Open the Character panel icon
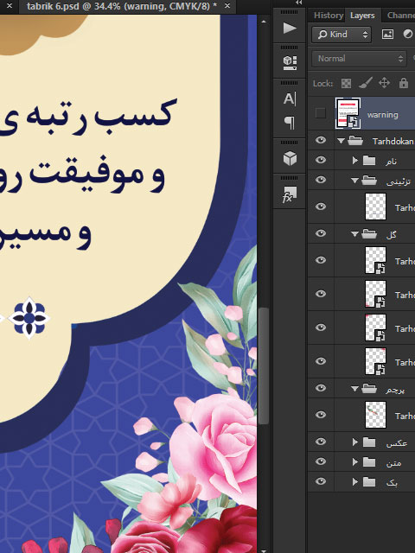 pos(290,99)
